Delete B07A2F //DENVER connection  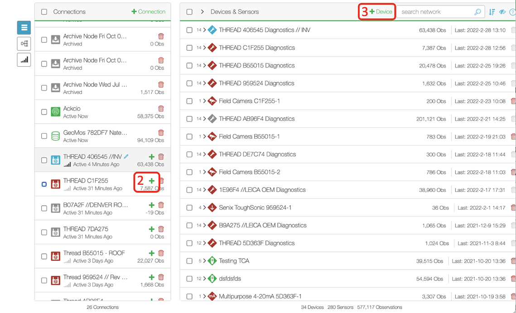161,205
